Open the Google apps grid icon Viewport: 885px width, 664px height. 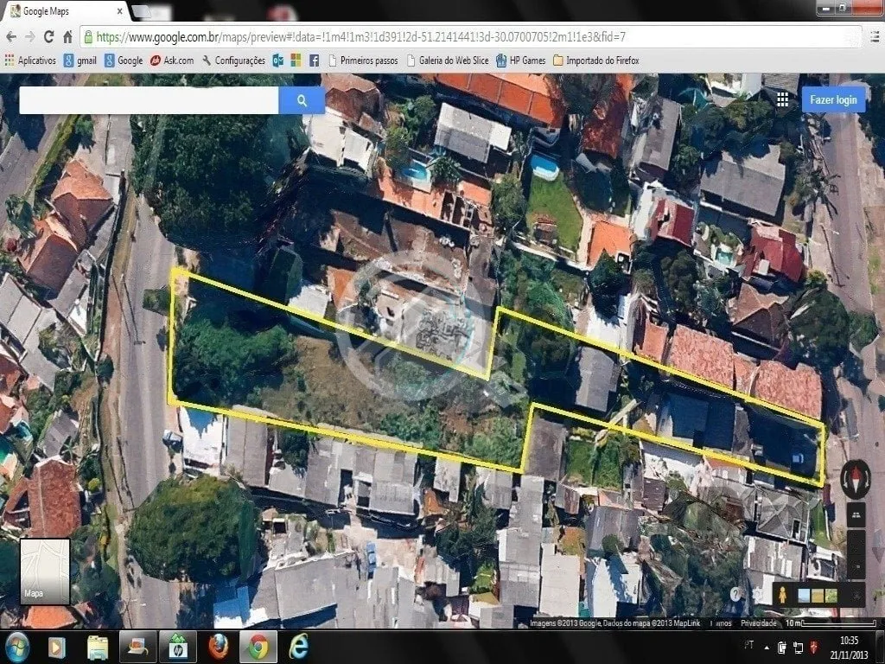[x=782, y=100]
